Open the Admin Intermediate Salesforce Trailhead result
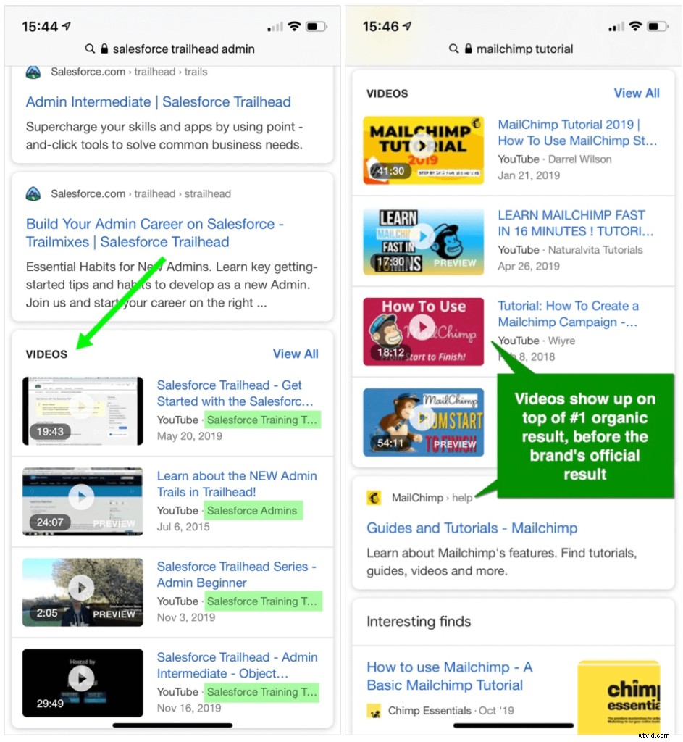Image resolution: width=683 pixels, height=742 pixels. pyautogui.click(x=159, y=101)
